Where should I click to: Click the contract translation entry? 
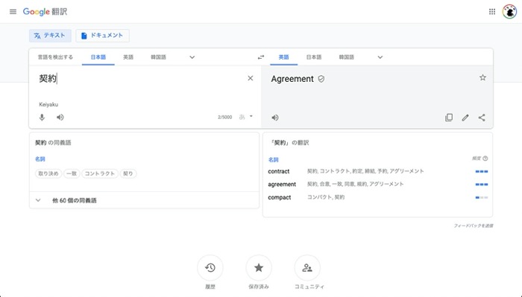(279, 171)
